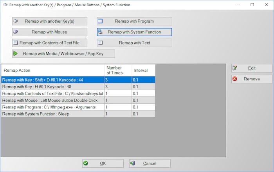The width and height of the screenshot is (274, 172).
Task: Click the document icon on Remap with Contents of Text File
Action: (16, 43)
